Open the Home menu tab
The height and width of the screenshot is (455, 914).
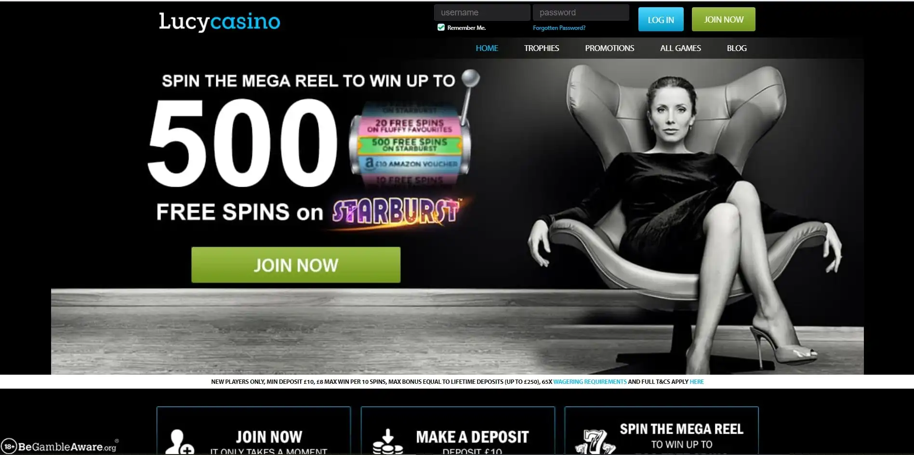487,48
